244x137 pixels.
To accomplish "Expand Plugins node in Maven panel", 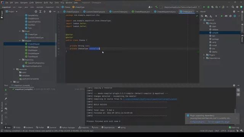I will point(204,55).
